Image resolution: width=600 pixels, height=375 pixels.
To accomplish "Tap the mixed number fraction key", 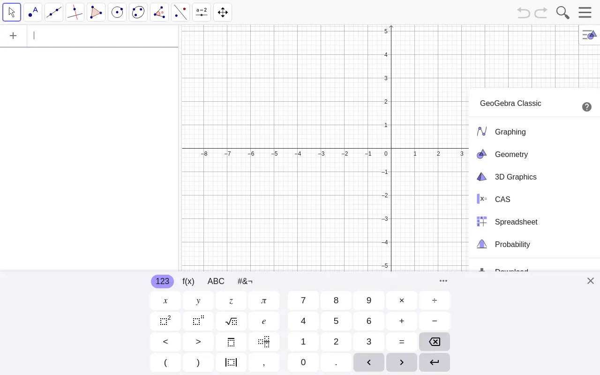I will tap(264, 342).
